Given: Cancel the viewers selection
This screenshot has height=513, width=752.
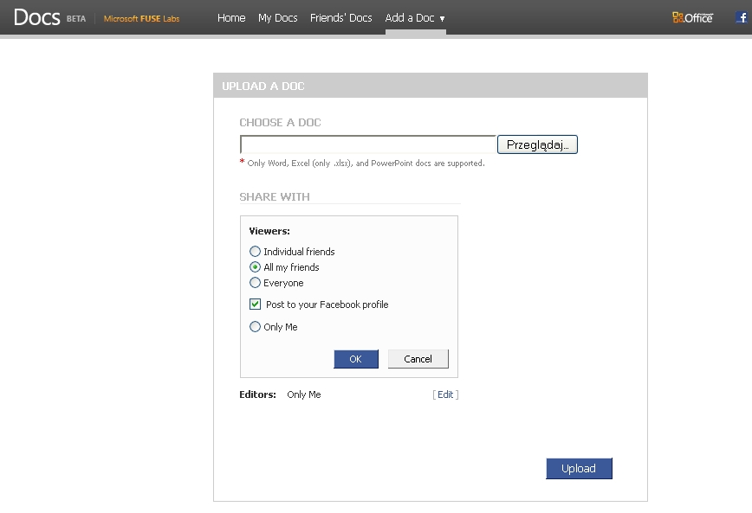Looking at the screenshot, I should click(418, 359).
